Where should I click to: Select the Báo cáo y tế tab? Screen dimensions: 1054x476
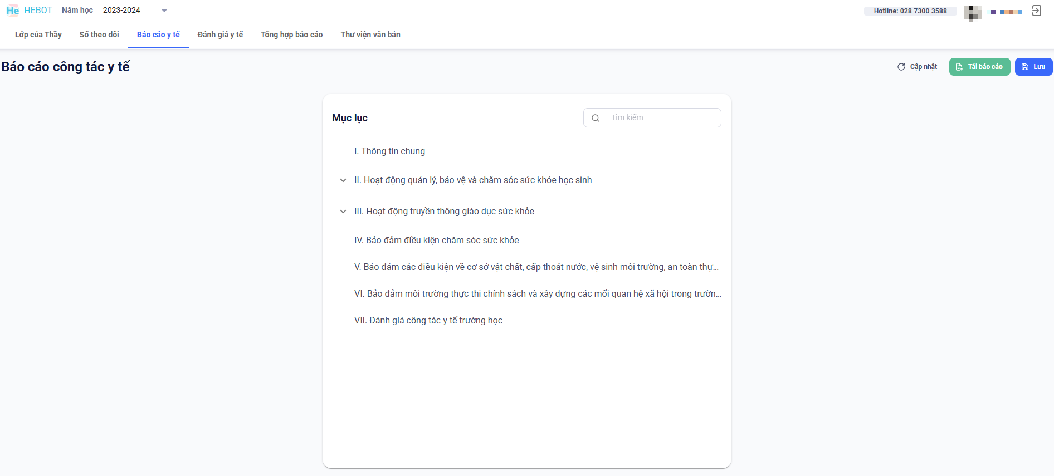click(158, 35)
